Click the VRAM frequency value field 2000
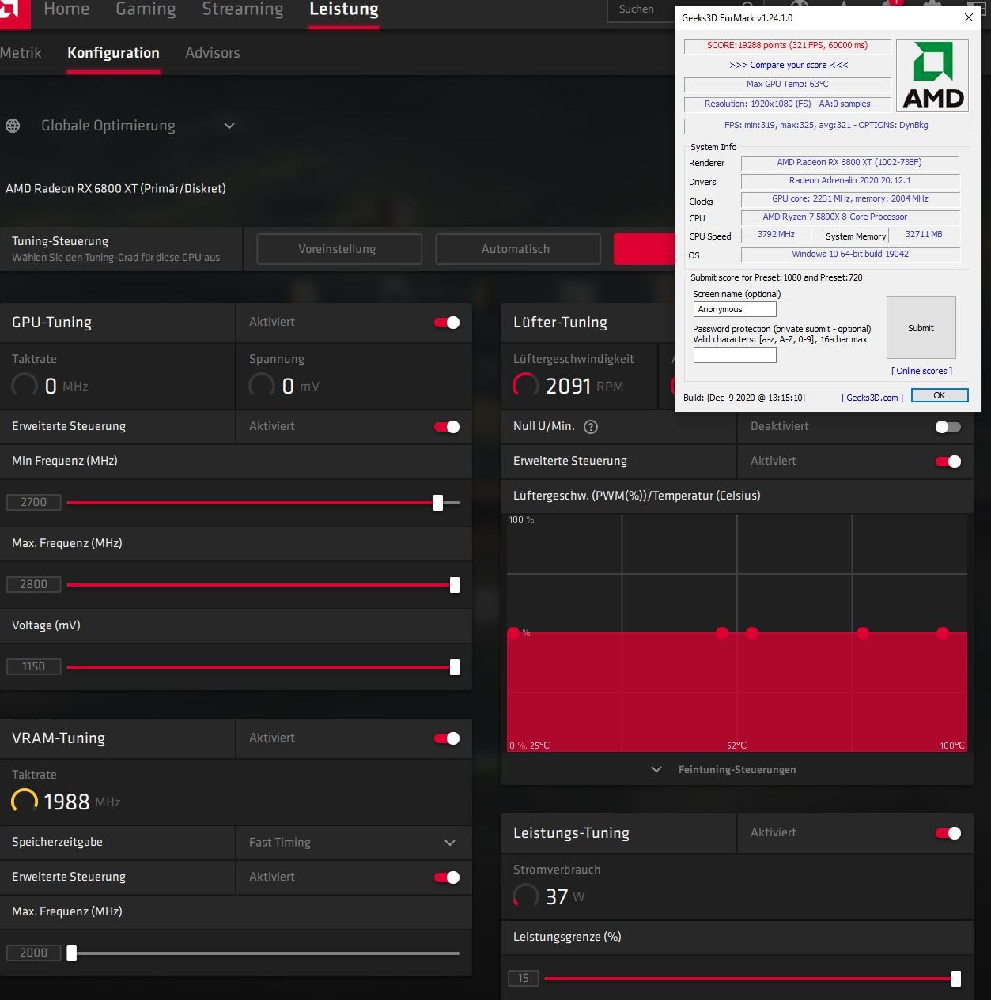 tap(34, 953)
